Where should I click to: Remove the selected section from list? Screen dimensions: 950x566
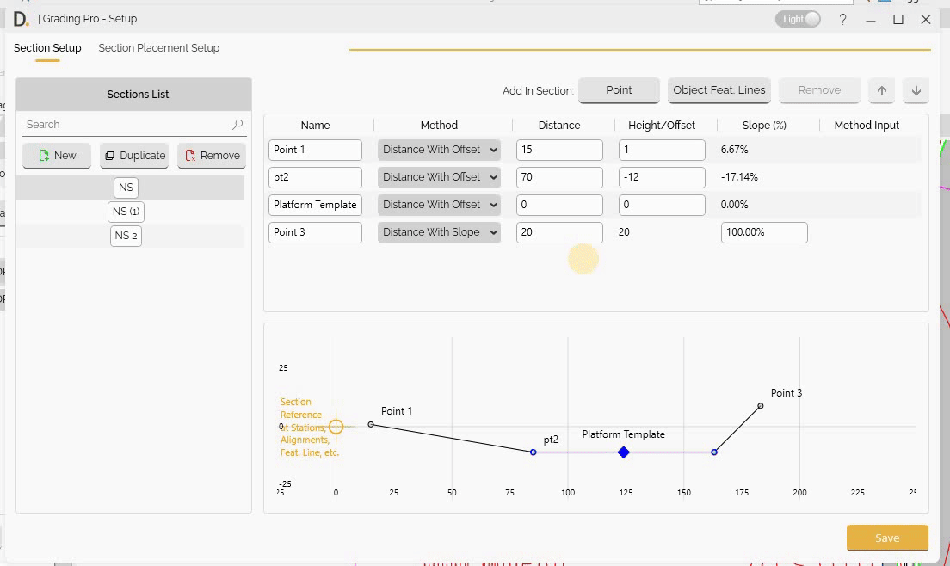[212, 156]
